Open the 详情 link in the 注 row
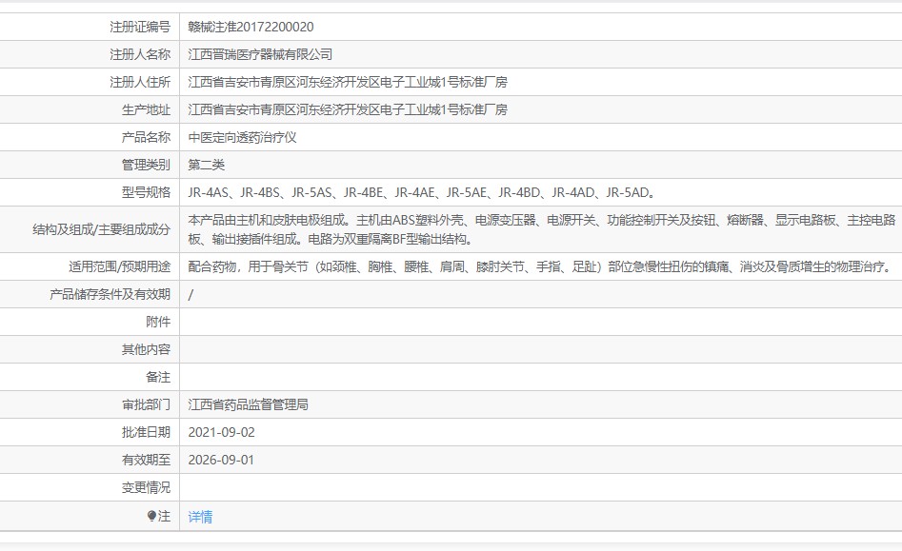 pos(200,517)
